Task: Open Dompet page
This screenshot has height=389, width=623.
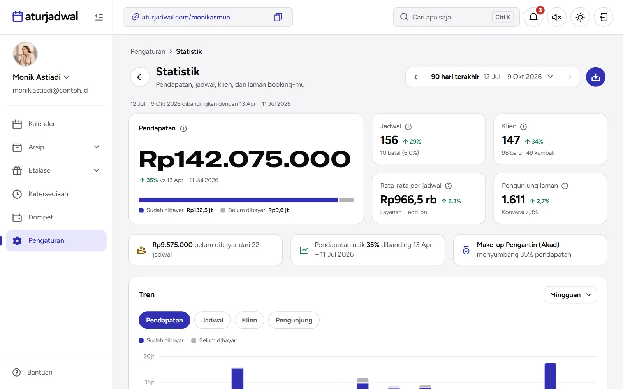Action: (56, 217)
